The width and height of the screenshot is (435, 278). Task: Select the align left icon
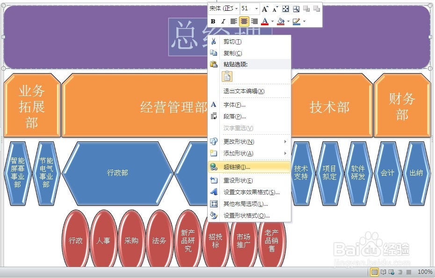coord(234,21)
